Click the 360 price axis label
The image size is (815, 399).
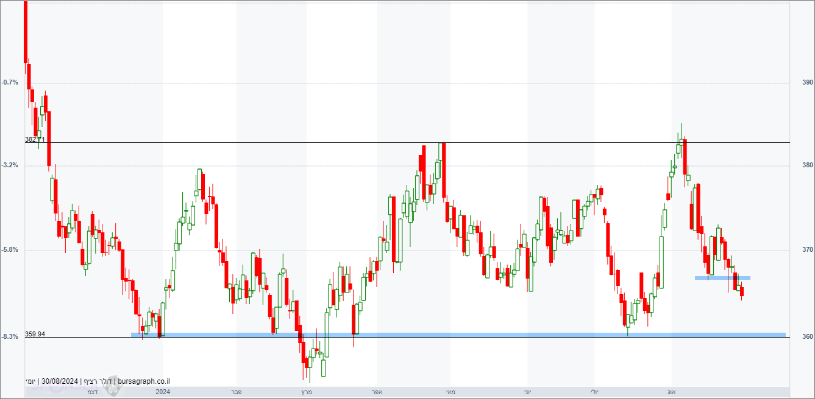(808, 336)
